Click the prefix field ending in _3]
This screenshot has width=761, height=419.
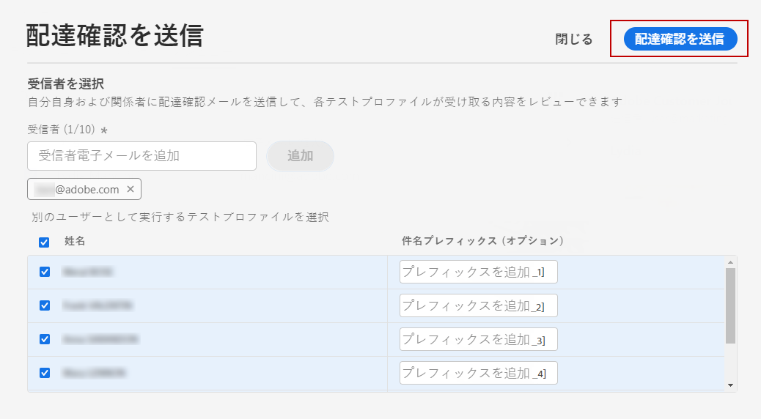[x=478, y=340]
